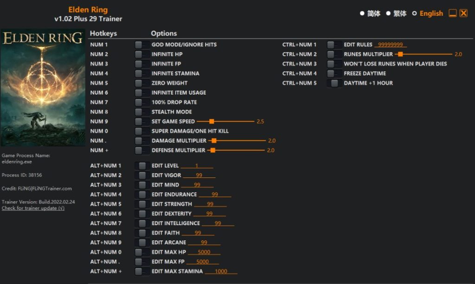Toggle Edit Max Stamina switch
475x284 pixels.
coord(142,271)
